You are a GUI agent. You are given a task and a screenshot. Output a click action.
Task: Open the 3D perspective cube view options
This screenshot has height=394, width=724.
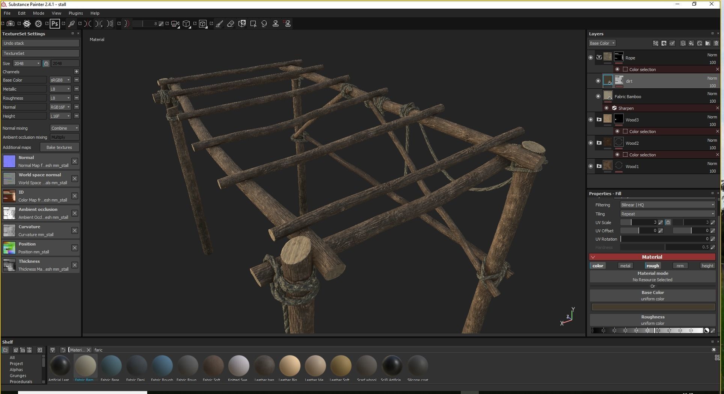pos(186,24)
